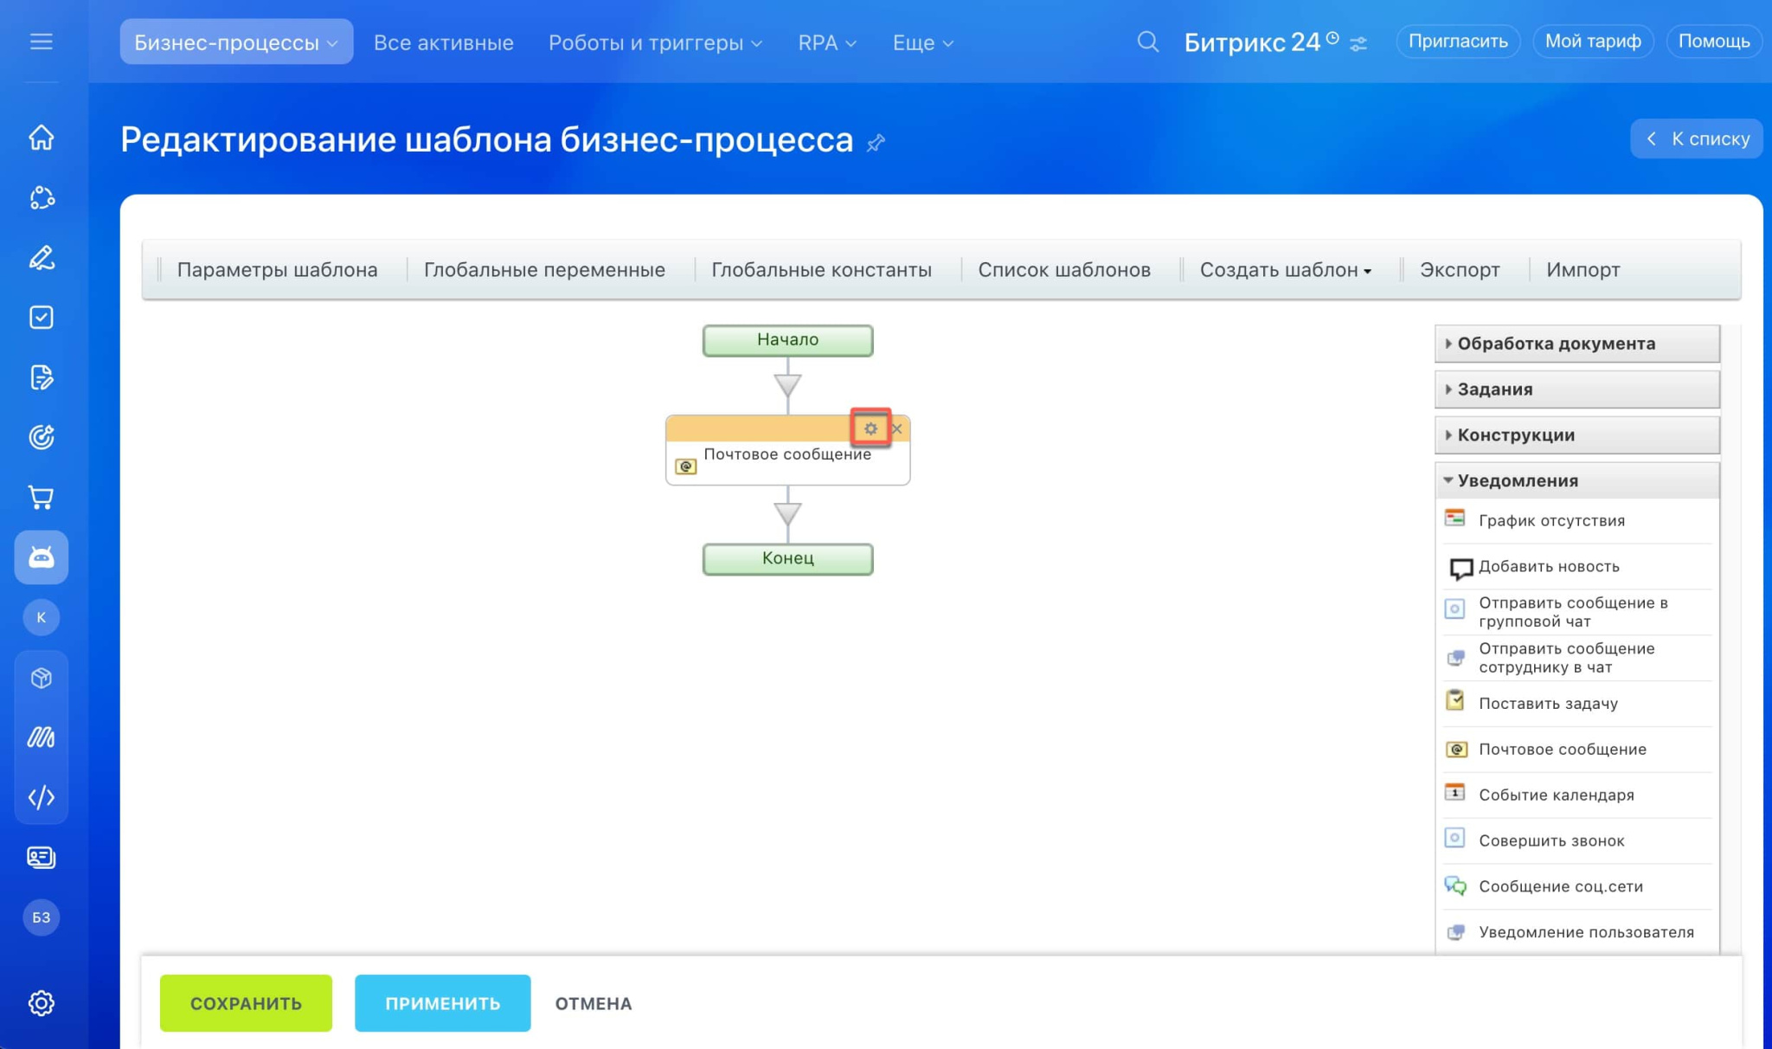Click Экспорт in toolbar
Image resolution: width=1772 pixels, height=1049 pixels.
click(1460, 270)
